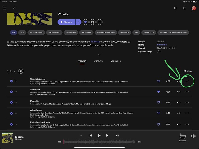This screenshot has width=199, height=149.
Task: Open the Play now dropdown arrow
Action: click(78, 22)
